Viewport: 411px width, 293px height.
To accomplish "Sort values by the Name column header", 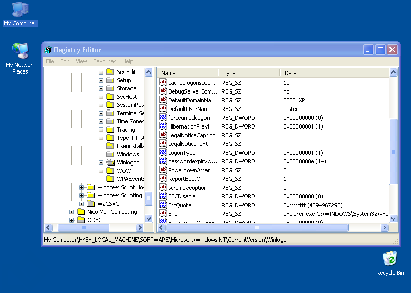I will [188, 73].
